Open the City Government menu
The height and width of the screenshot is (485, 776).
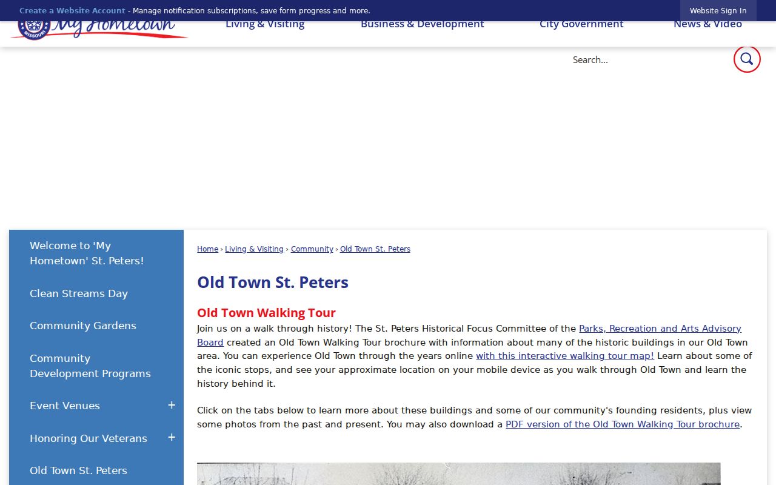click(x=581, y=25)
